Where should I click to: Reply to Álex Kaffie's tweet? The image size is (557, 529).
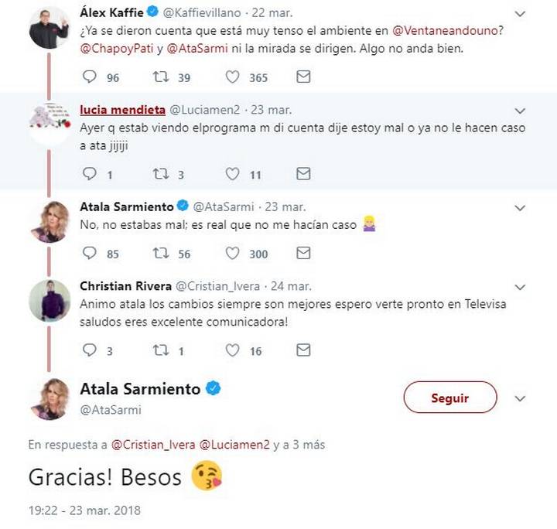click(90, 77)
